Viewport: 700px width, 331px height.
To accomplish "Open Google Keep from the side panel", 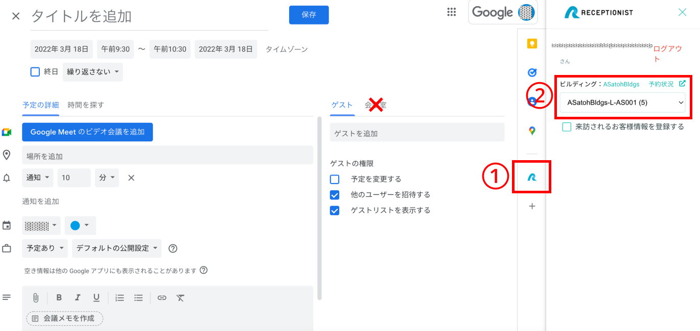I will point(532,44).
